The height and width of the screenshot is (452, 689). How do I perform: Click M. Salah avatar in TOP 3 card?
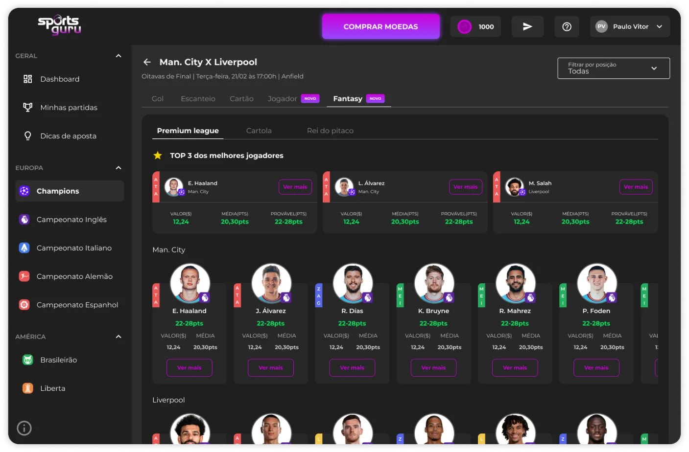click(515, 187)
